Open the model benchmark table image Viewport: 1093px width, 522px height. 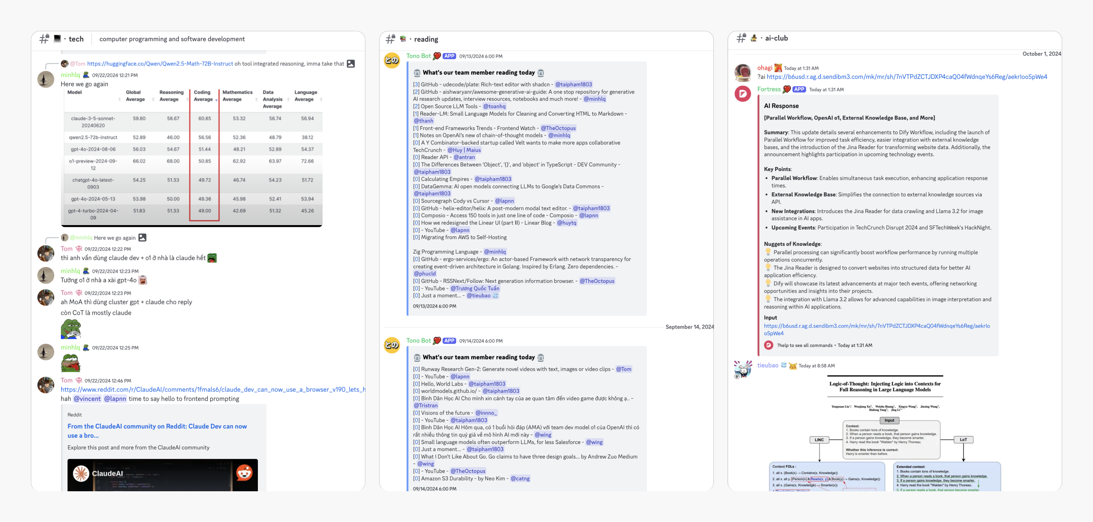click(191, 157)
